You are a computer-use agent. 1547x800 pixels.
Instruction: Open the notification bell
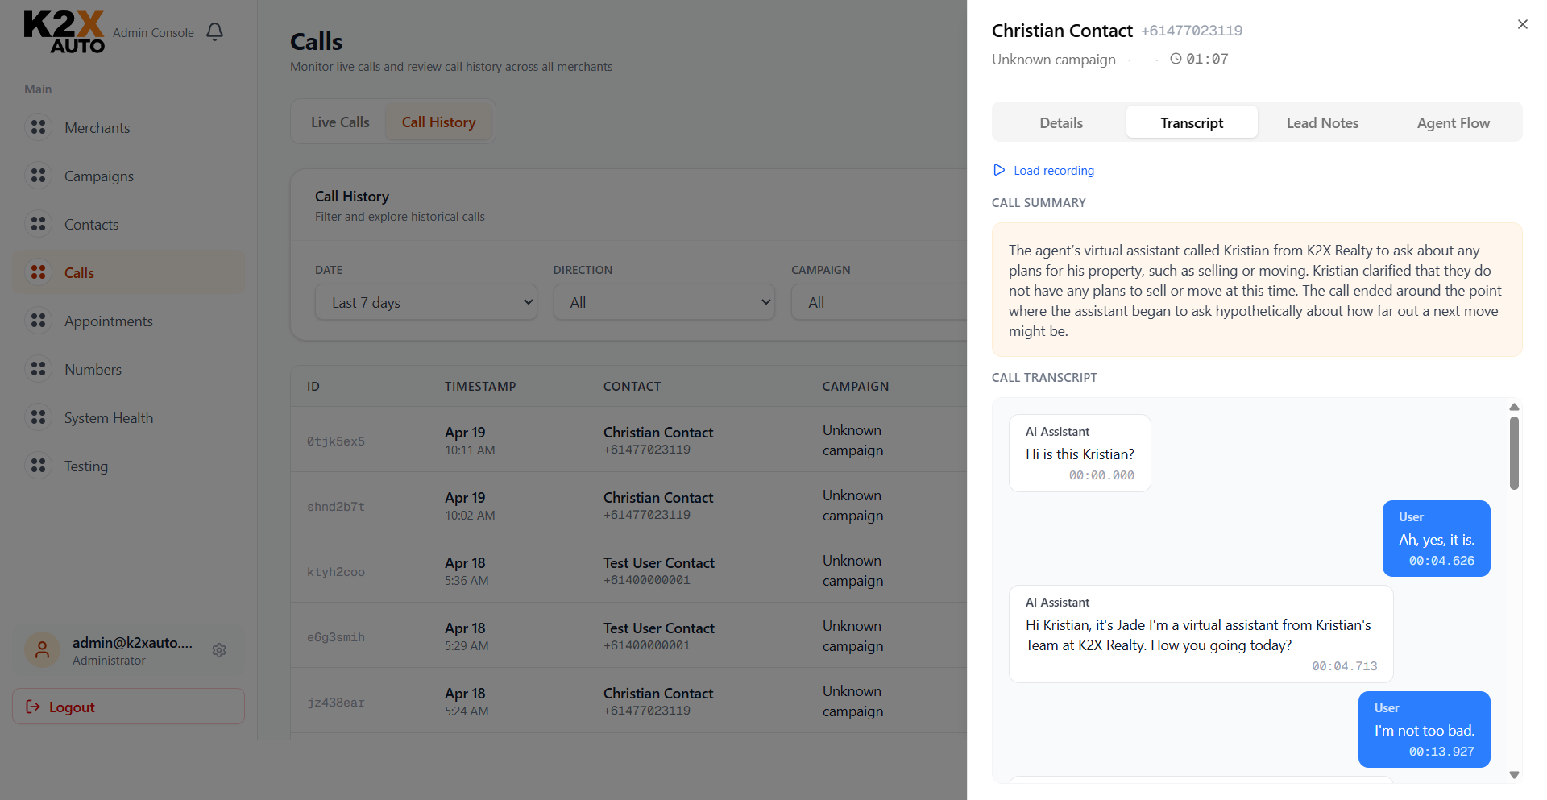(214, 31)
